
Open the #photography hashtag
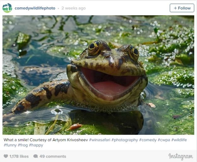pos(125,140)
